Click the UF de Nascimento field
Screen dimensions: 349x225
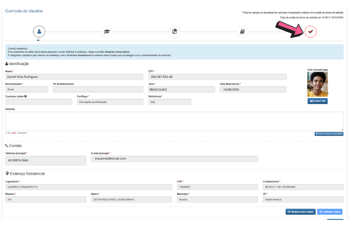pos(98,90)
